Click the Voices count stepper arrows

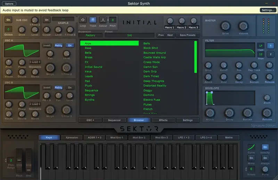tap(246, 169)
